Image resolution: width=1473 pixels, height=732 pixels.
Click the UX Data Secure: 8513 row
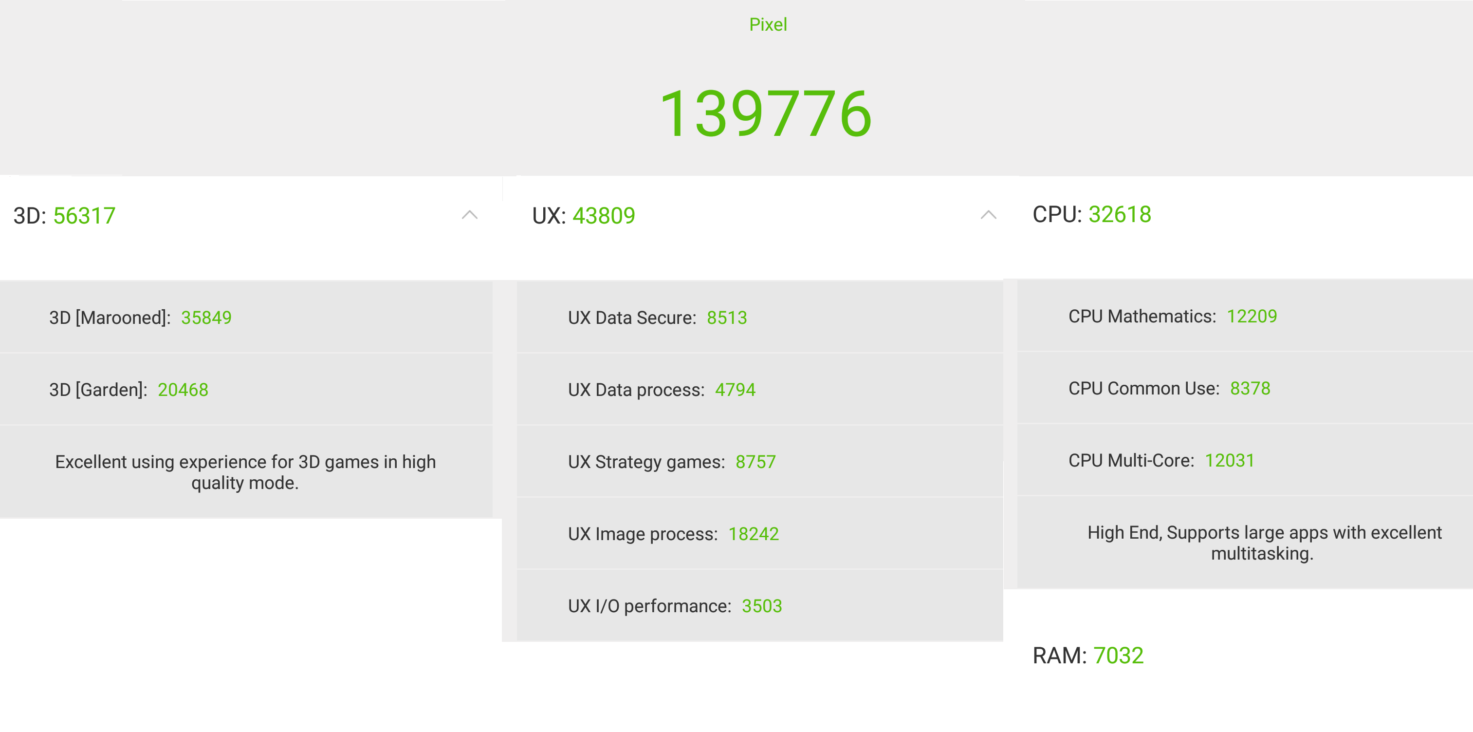pos(760,318)
